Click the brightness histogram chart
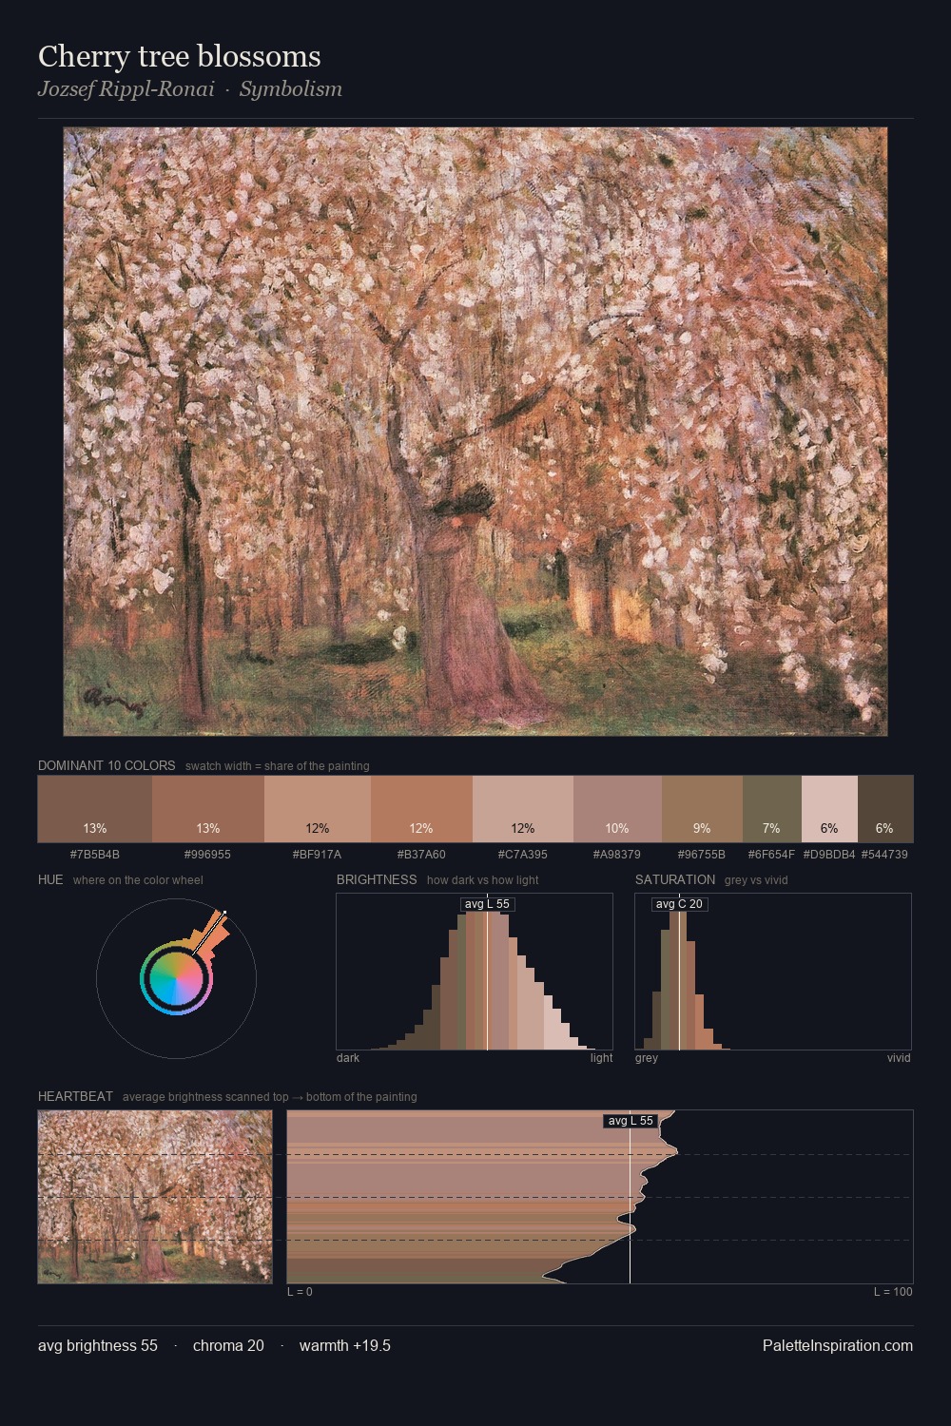This screenshot has height=1426, width=951. [475, 972]
